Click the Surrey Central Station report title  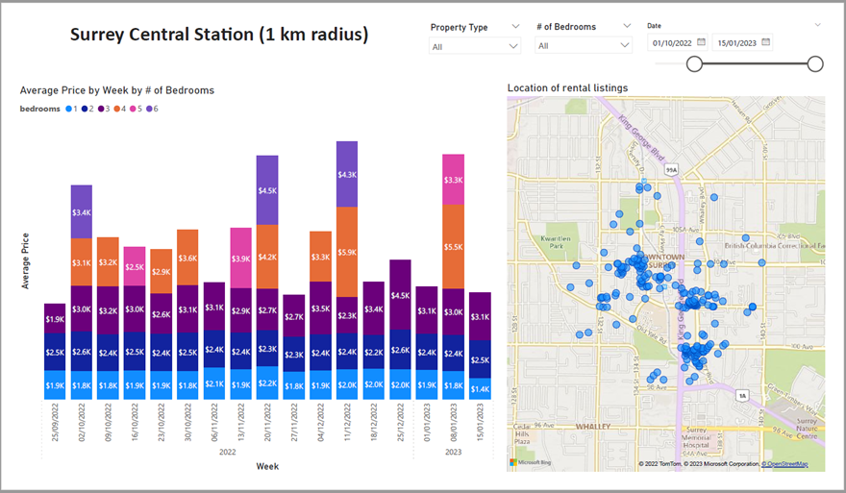click(219, 35)
